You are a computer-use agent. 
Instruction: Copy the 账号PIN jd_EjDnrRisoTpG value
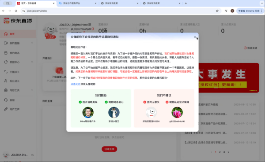click(x=93, y=29)
